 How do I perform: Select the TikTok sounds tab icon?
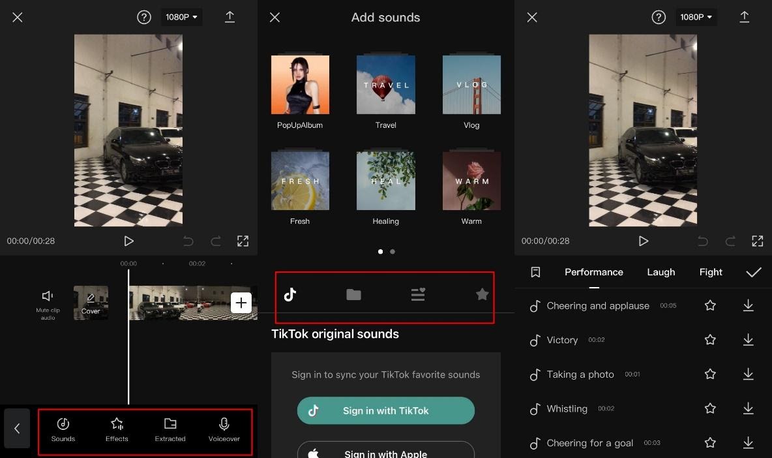(x=290, y=294)
